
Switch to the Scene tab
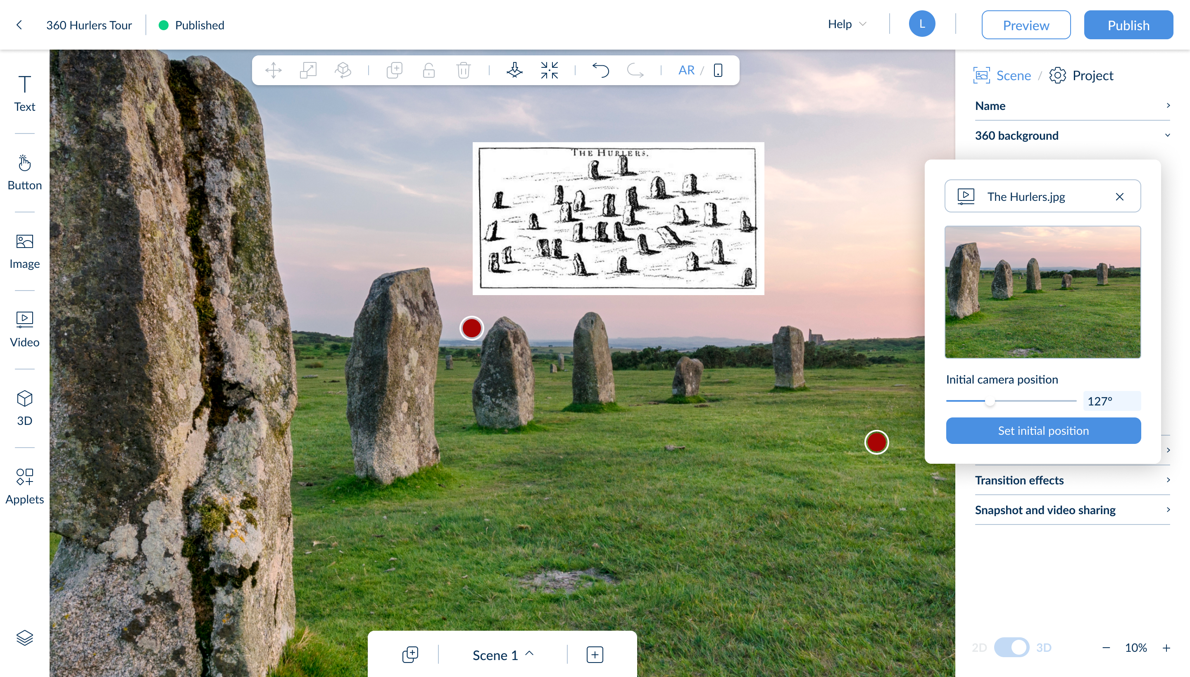click(x=1002, y=75)
